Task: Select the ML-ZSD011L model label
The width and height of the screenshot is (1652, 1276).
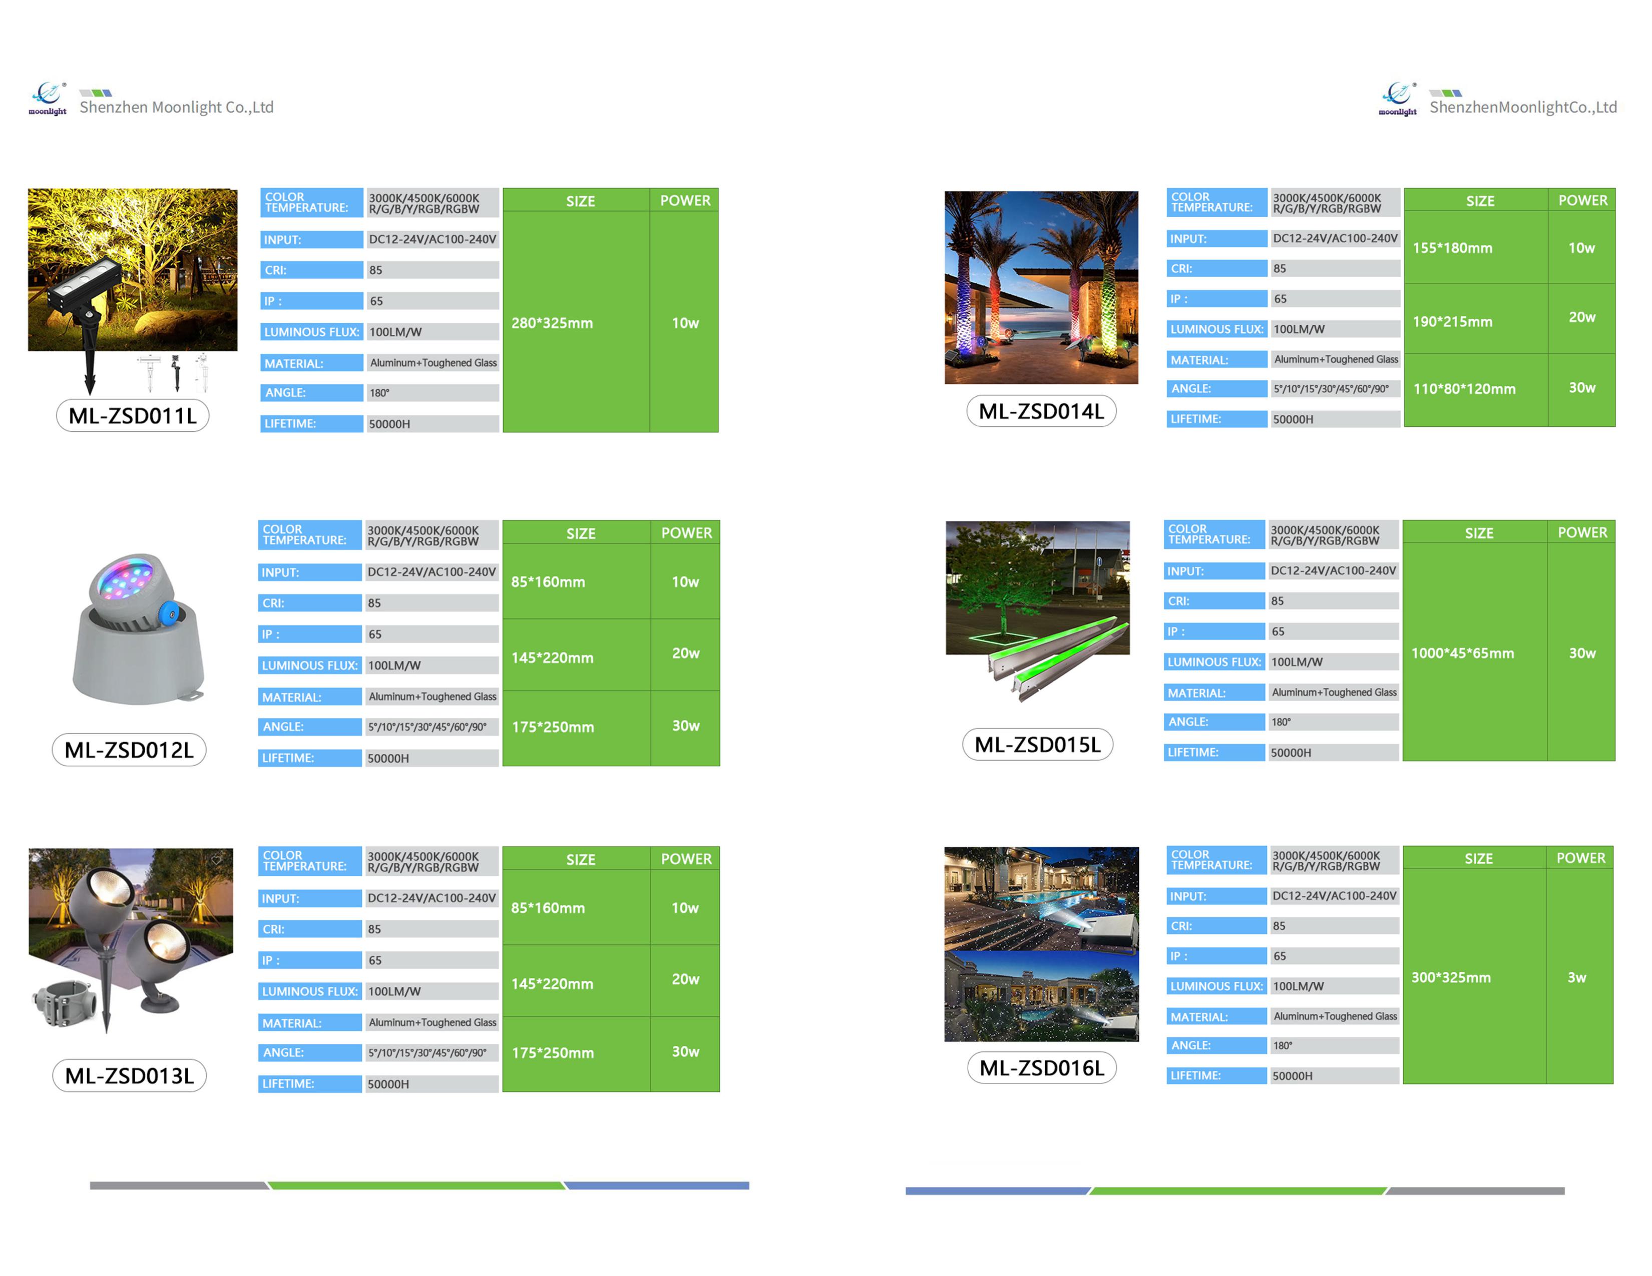Action: tap(132, 416)
